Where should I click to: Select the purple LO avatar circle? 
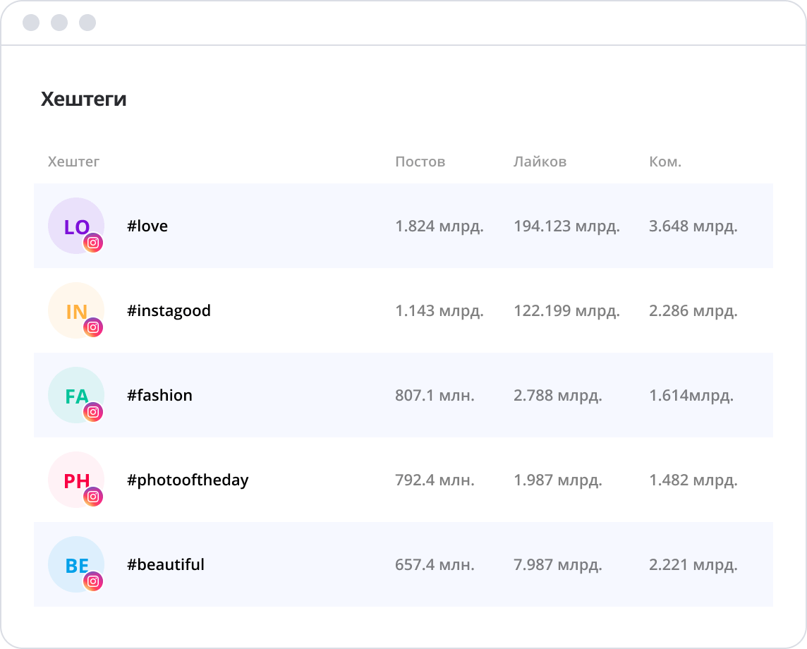tap(73, 222)
